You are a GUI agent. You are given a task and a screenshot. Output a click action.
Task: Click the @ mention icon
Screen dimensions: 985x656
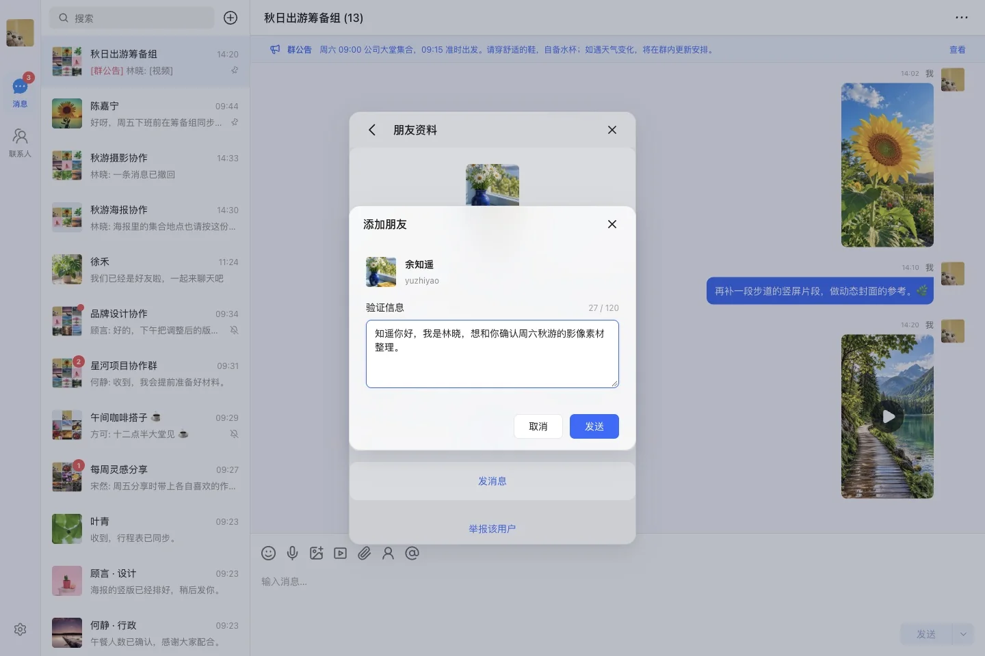tap(412, 553)
